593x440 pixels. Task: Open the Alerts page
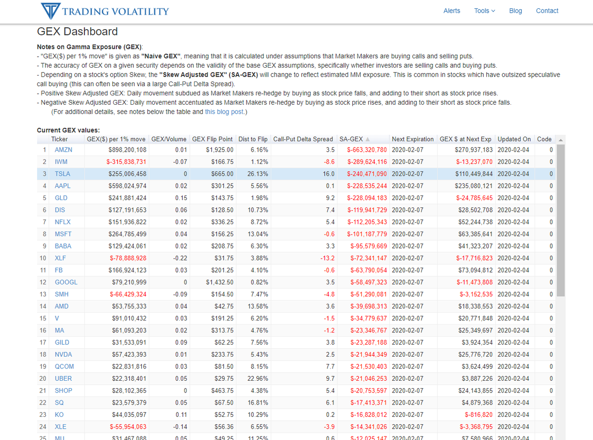[x=452, y=11]
